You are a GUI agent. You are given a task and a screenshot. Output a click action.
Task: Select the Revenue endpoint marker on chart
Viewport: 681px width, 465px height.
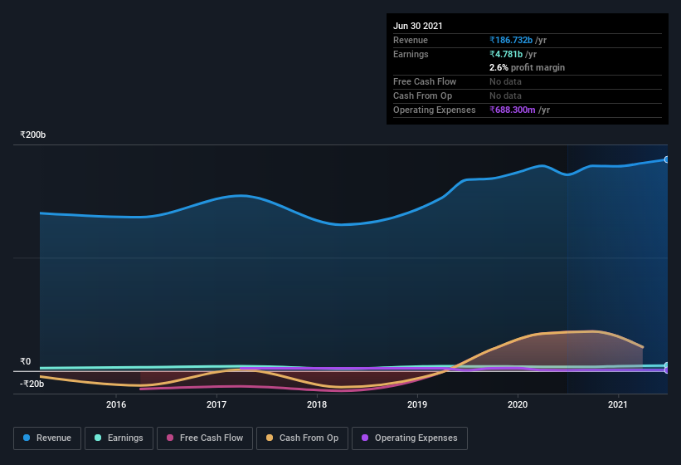click(667, 159)
